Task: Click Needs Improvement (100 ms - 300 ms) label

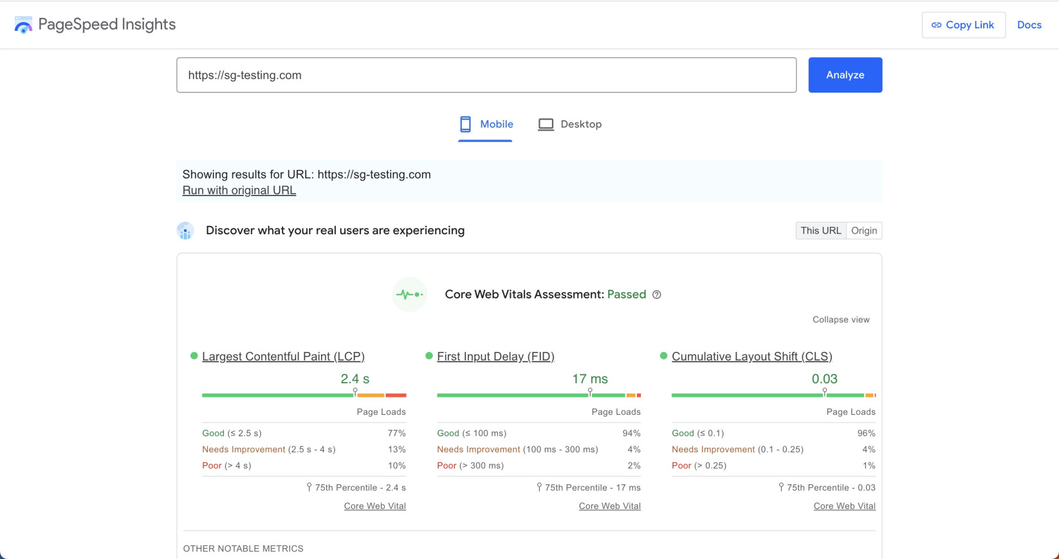Action: (518, 450)
